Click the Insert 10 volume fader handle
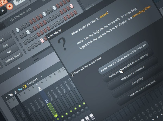 tap(87, 119)
